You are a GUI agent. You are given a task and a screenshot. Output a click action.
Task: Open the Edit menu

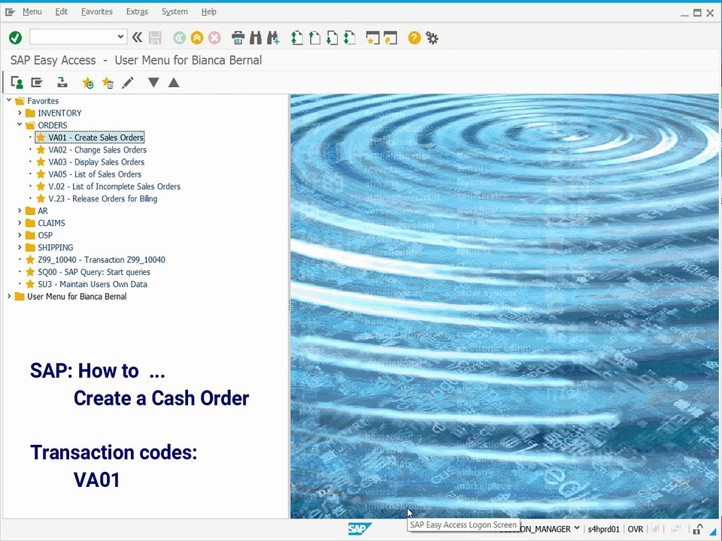(x=61, y=11)
